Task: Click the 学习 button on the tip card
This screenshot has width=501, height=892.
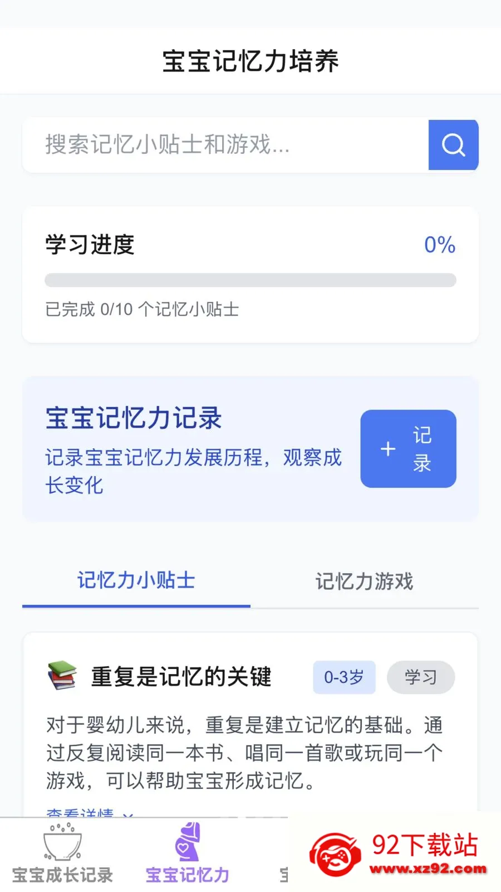Action: coord(421,677)
